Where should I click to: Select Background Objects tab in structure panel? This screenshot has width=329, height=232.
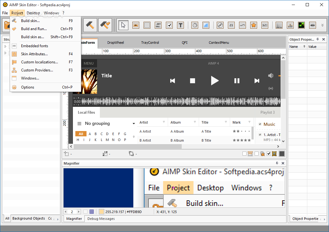click(29, 219)
